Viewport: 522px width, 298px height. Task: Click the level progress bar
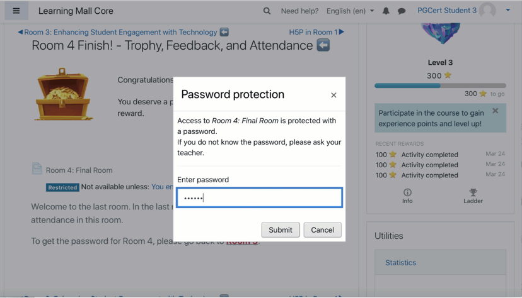440,86
